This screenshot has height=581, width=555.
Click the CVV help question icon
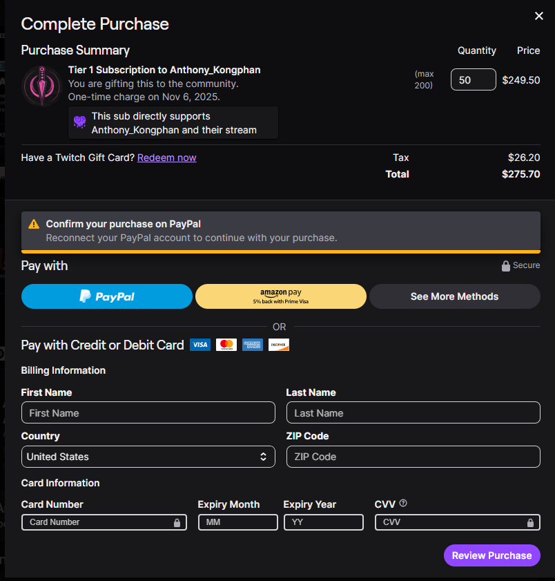click(x=403, y=503)
